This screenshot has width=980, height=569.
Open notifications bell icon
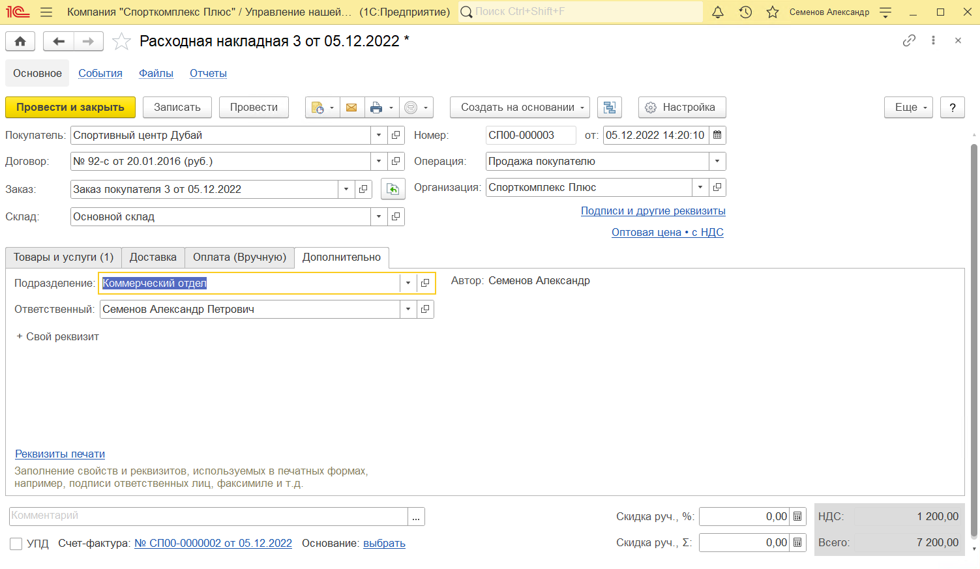[x=718, y=12]
